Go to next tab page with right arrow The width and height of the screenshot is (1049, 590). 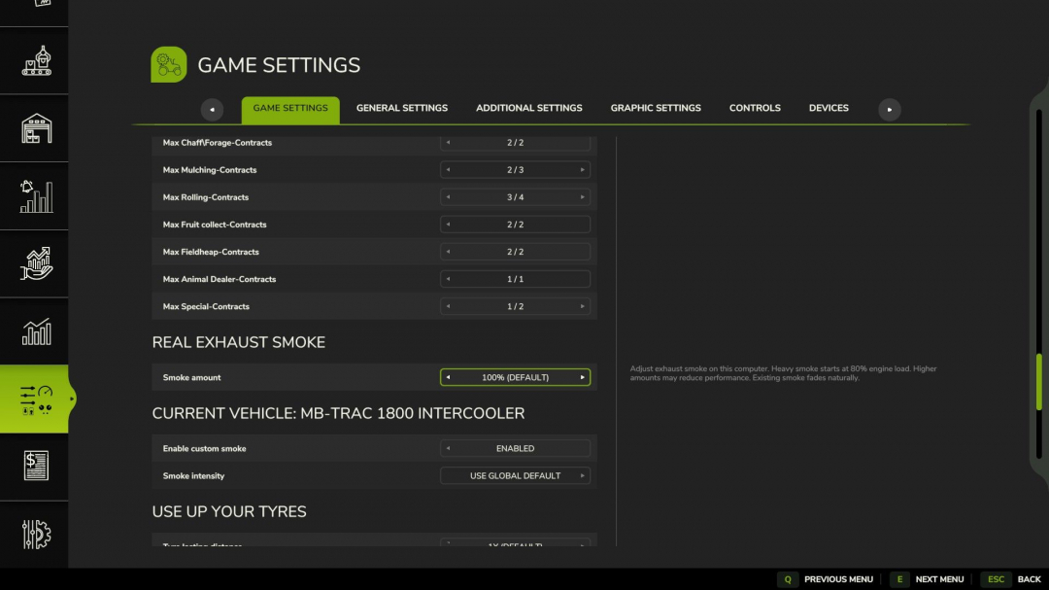coord(889,110)
